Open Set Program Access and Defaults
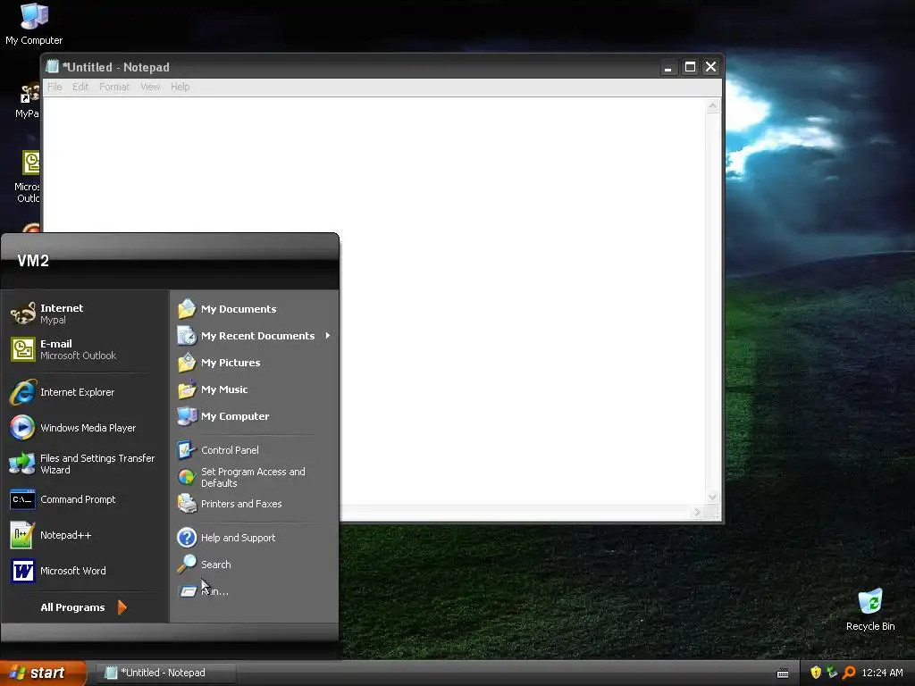This screenshot has width=915, height=686. click(x=254, y=477)
